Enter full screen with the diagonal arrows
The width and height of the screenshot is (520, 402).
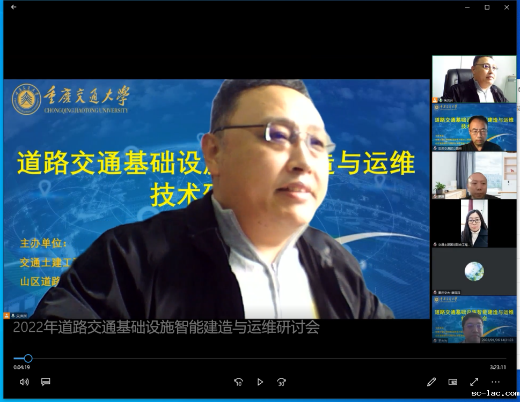point(474,382)
